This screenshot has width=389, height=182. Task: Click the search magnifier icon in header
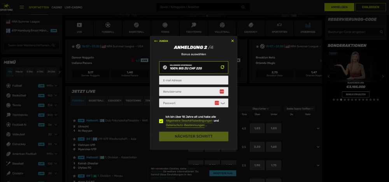243,7
